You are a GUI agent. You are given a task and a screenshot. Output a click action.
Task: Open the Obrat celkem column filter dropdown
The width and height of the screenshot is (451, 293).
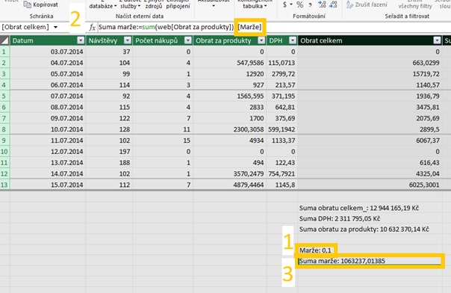click(437, 40)
